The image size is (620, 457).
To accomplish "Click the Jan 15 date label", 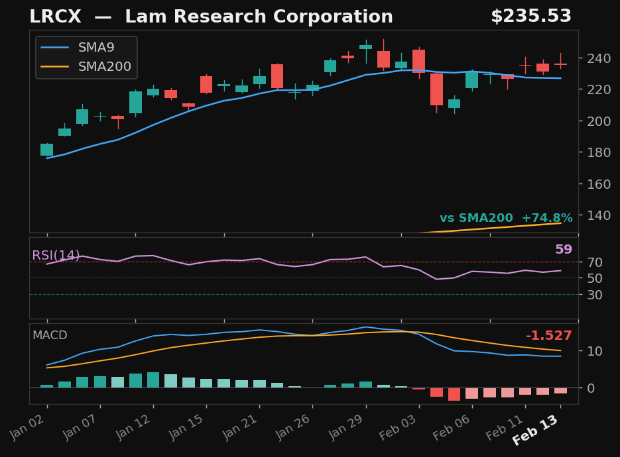I will tap(186, 427).
